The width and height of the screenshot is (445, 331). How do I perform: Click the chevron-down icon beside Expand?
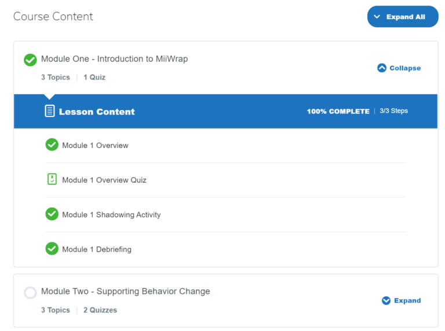[x=386, y=300]
